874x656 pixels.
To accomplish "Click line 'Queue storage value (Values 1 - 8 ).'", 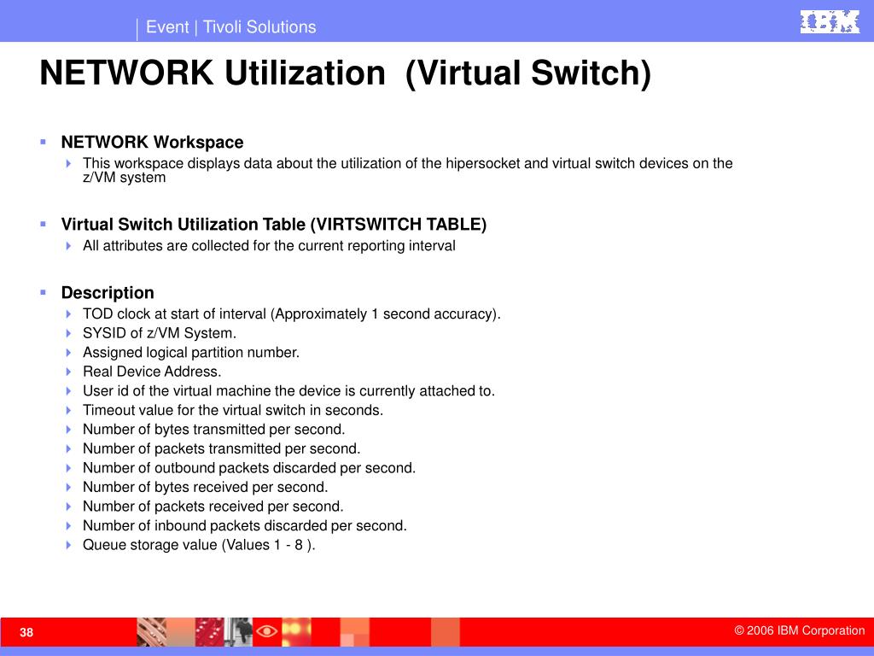I will click(x=199, y=545).
